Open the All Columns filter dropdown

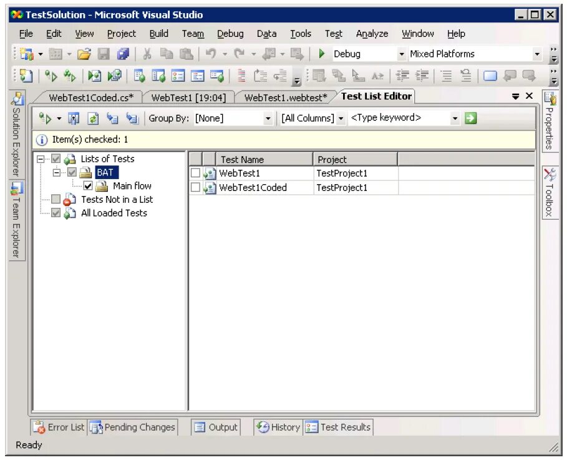[341, 119]
